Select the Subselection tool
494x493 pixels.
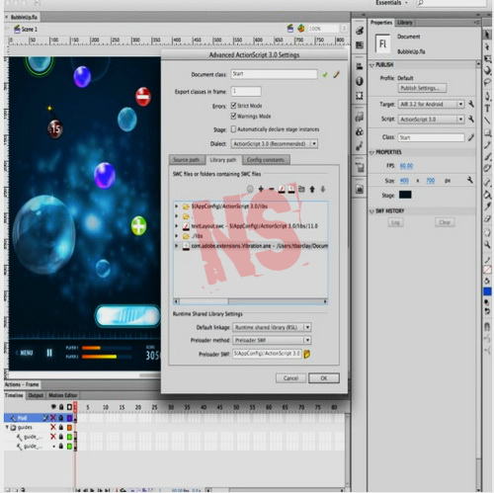pyautogui.click(x=487, y=47)
